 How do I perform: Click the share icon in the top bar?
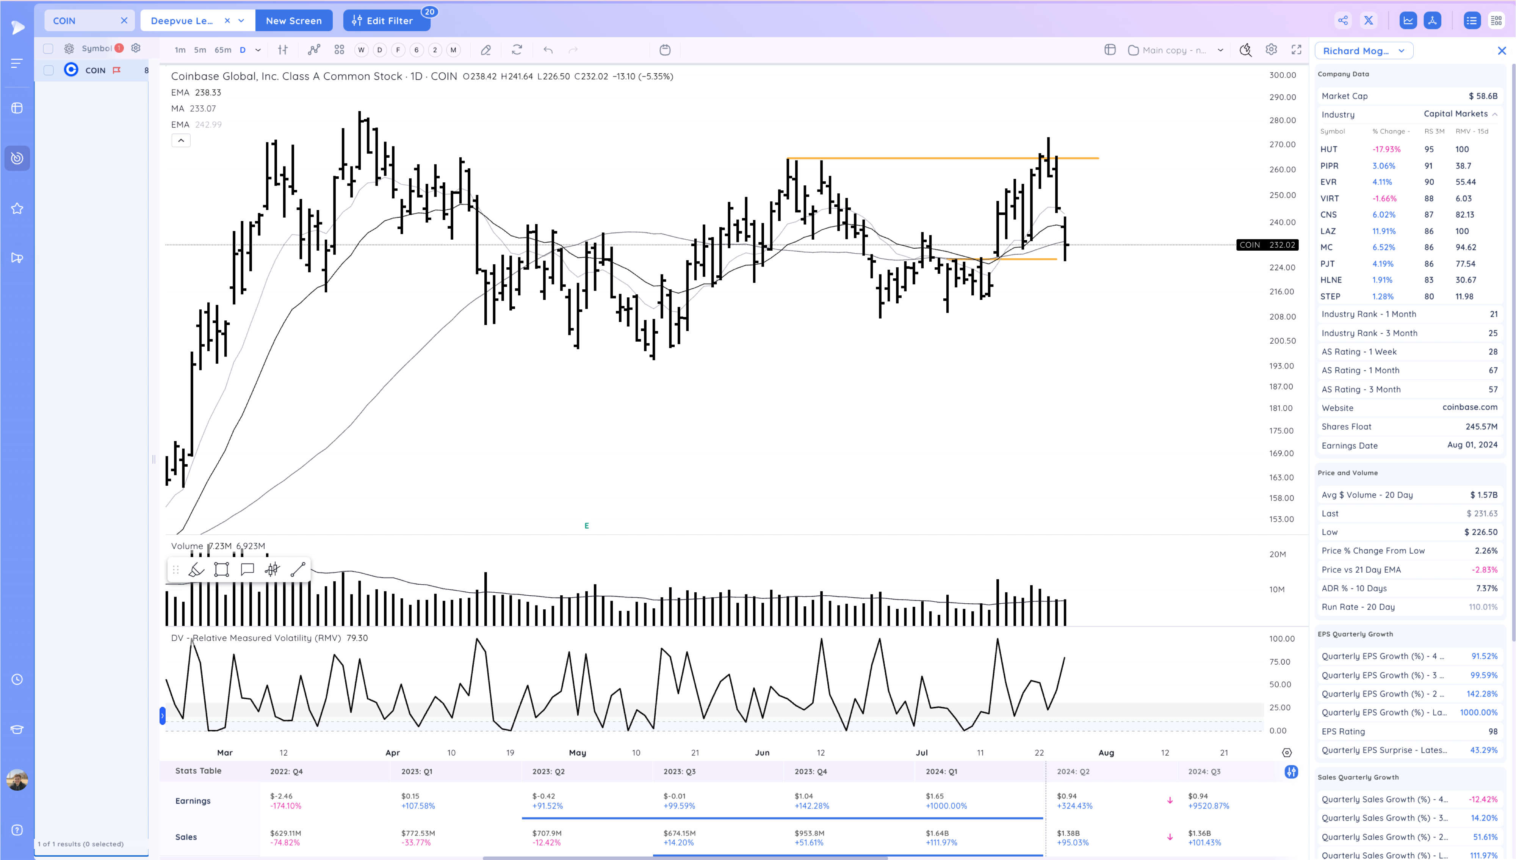pyautogui.click(x=1343, y=19)
